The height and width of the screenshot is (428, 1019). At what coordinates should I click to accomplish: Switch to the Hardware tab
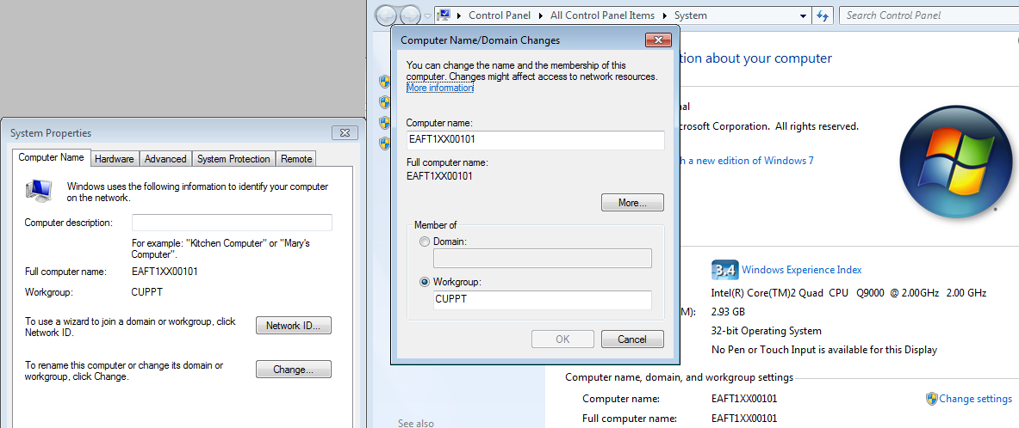115,159
